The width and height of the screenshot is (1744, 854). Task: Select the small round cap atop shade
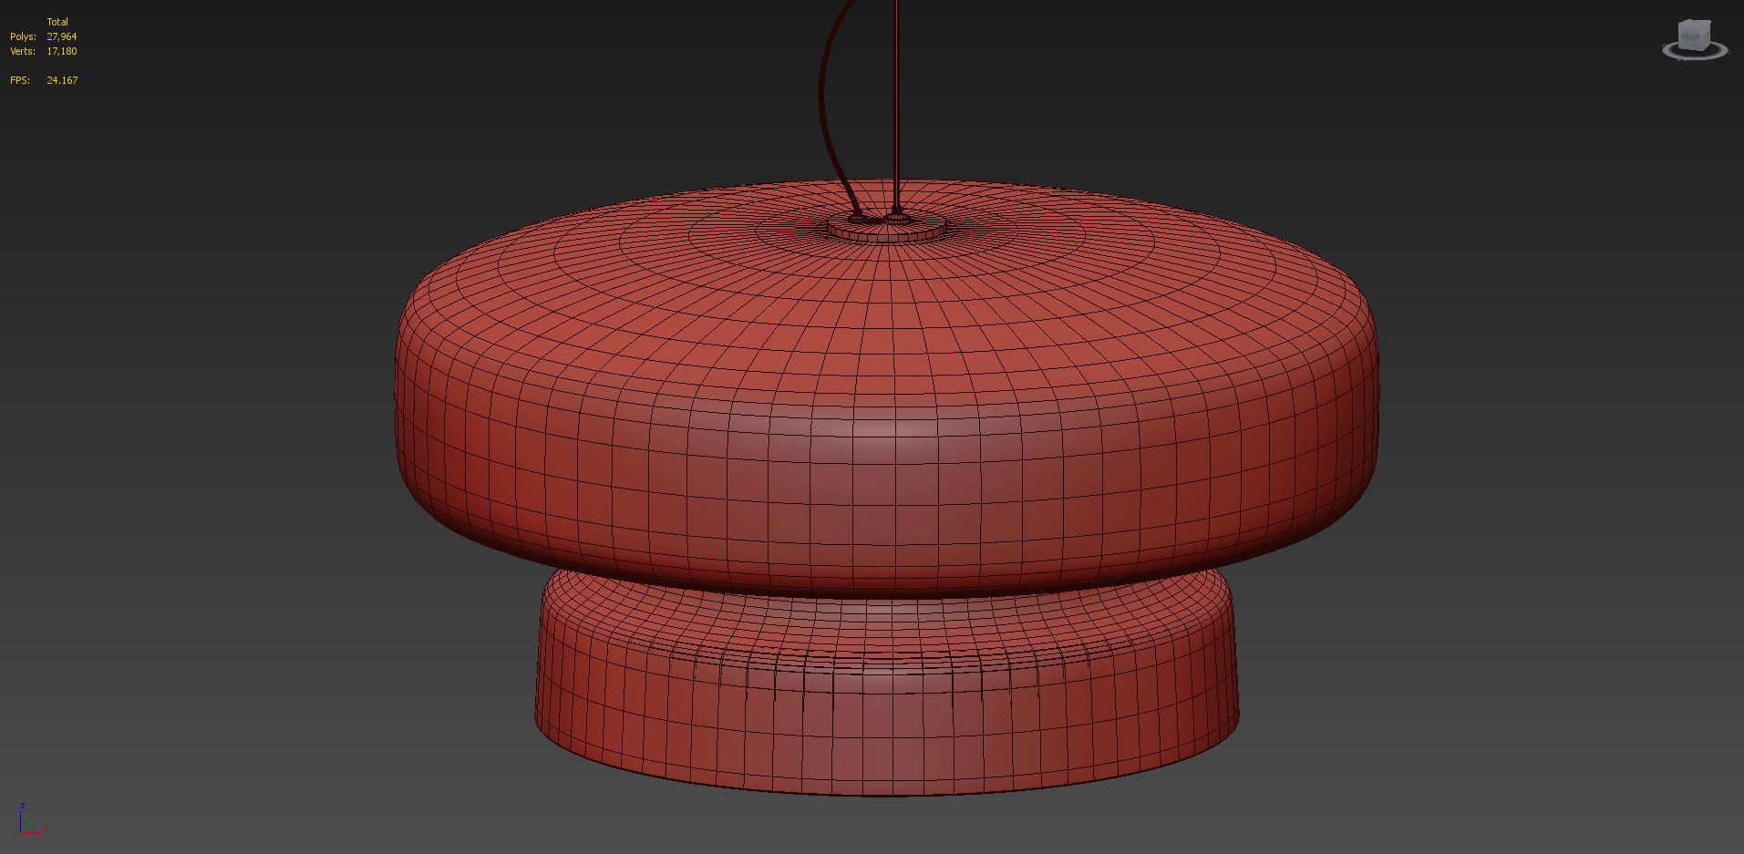click(886, 228)
